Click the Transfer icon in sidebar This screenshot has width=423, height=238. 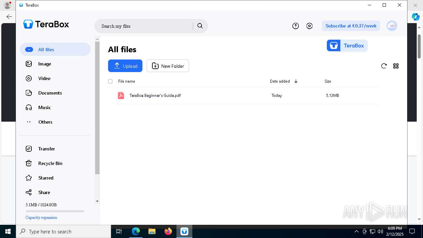29,149
